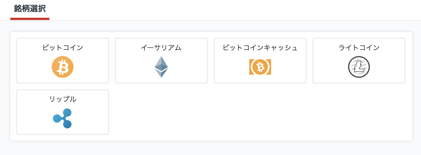Click the grey Litecoin logo

pos(359,67)
